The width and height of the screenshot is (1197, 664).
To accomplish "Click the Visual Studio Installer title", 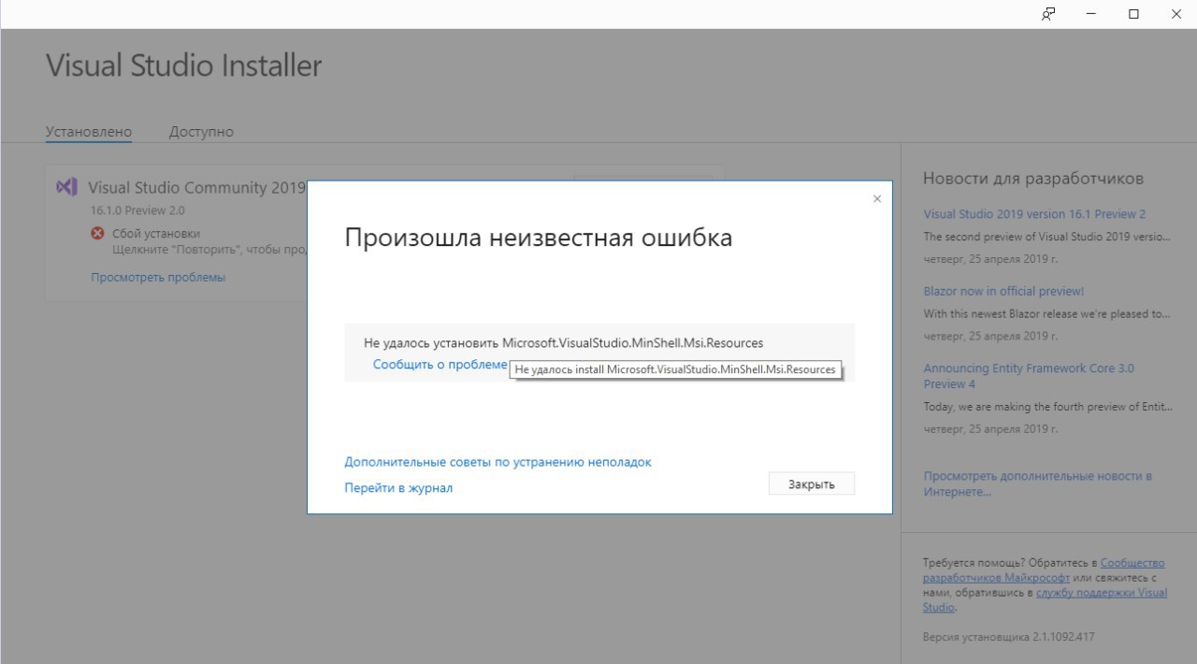I will coord(183,65).
